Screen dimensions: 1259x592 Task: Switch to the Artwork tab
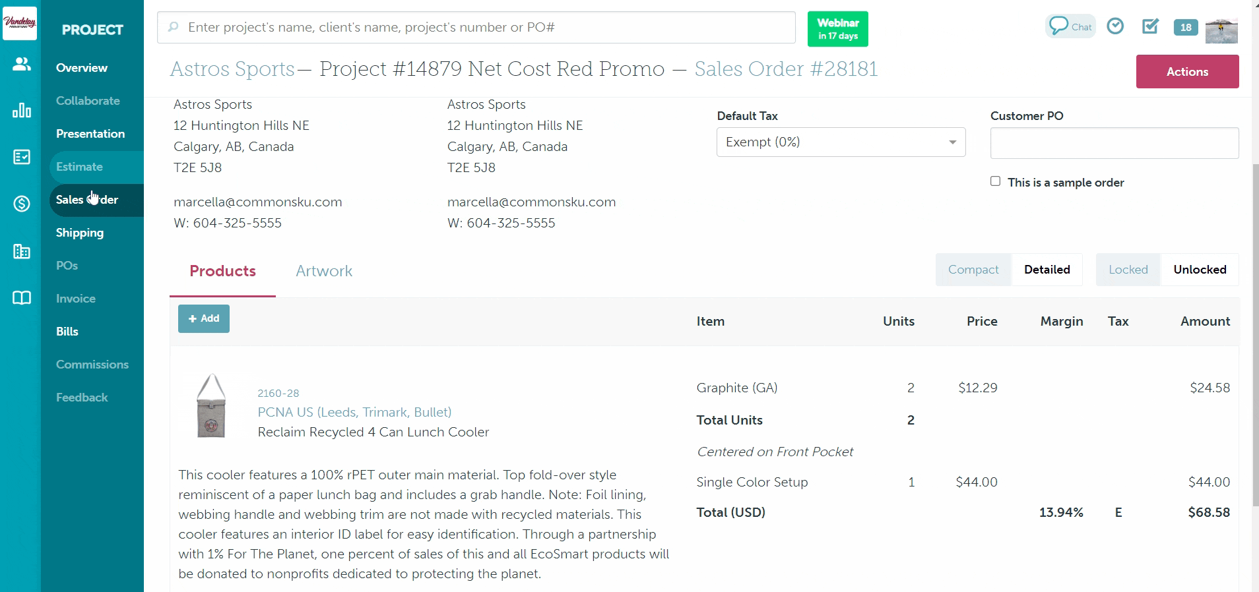[323, 271]
